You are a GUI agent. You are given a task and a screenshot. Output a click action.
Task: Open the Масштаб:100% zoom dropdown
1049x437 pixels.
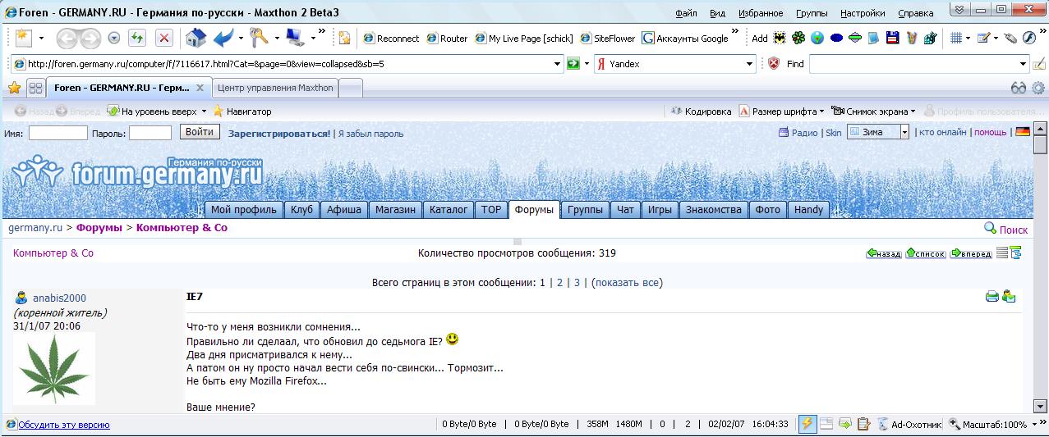994,425
